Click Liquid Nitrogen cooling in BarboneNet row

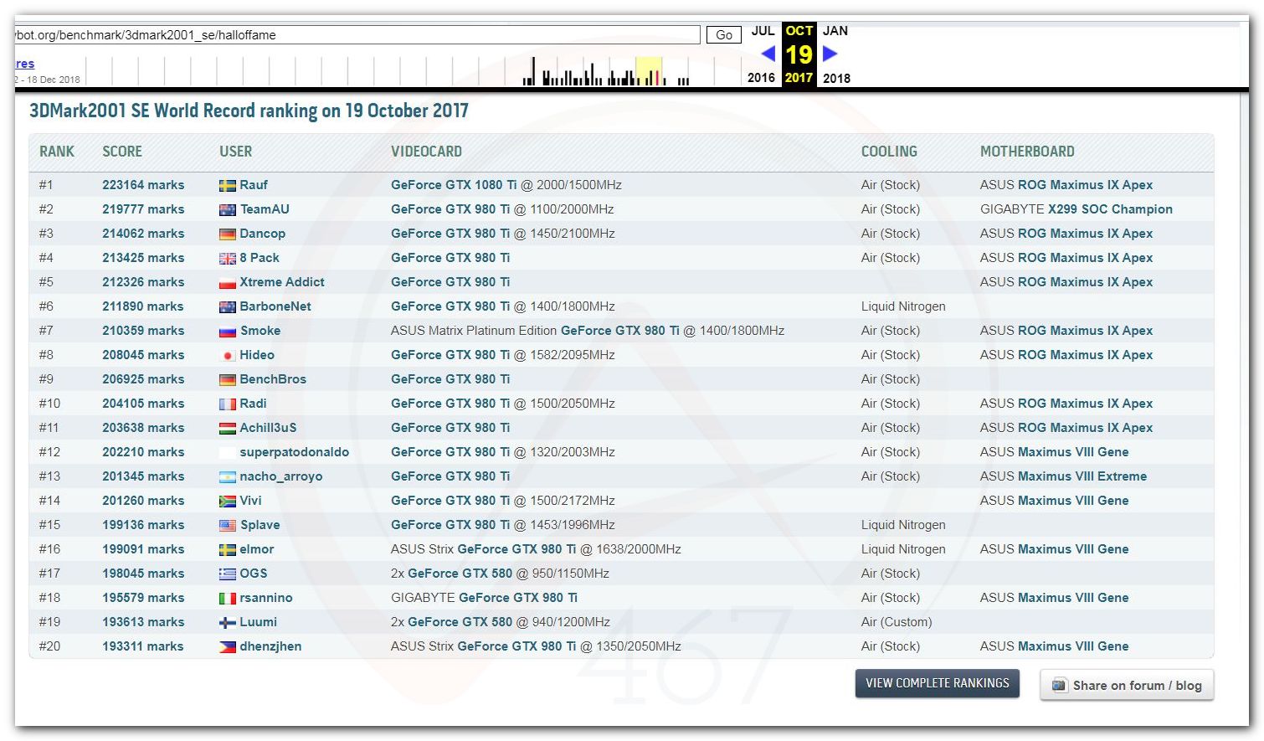click(x=903, y=306)
